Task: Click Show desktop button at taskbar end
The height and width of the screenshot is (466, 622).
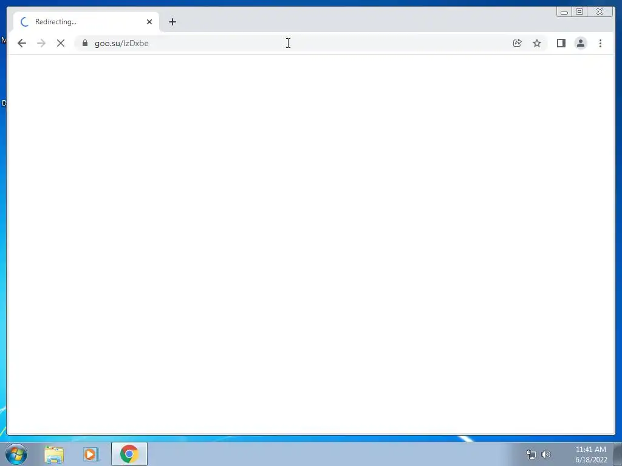Action: click(x=618, y=454)
